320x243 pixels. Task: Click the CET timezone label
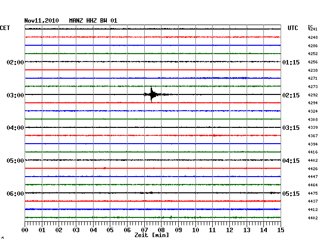tap(5, 28)
